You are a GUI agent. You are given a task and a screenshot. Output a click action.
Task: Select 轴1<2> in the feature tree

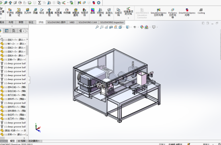pyautogui.click(x=13, y=43)
